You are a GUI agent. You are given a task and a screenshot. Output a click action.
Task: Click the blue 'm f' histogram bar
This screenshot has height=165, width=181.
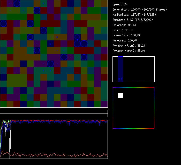point(120,69)
